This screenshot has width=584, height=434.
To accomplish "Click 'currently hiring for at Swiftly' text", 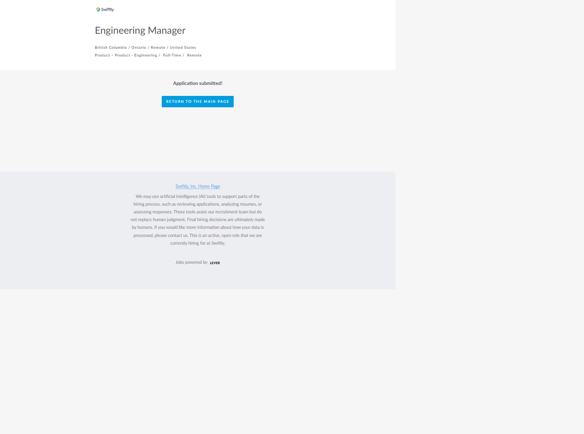I will tap(198, 243).
